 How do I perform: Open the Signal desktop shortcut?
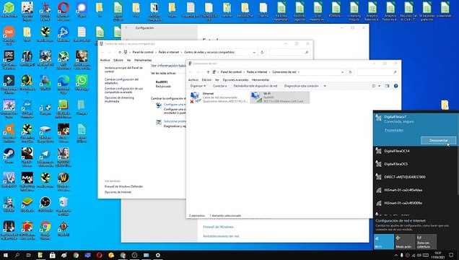(82, 9)
